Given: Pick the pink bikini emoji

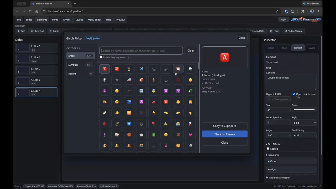Looking at the screenshot, I should [x=166, y=145].
